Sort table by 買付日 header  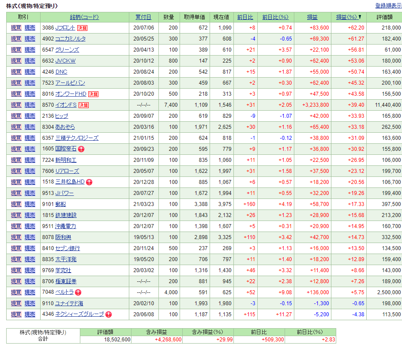tap(143, 17)
